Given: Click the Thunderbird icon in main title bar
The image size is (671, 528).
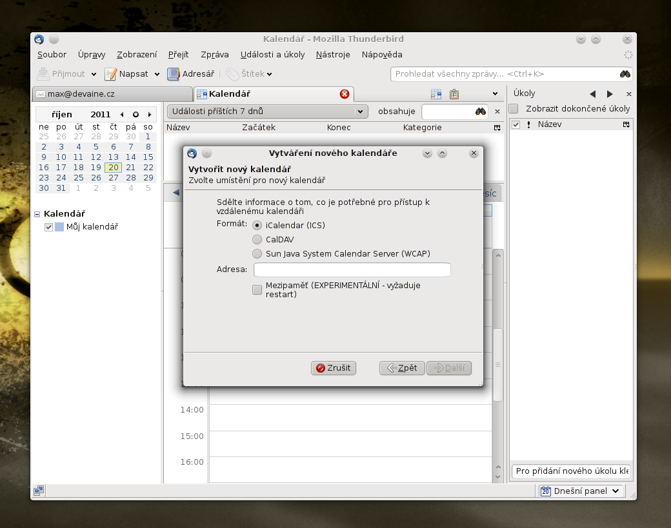Looking at the screenshot, I should pyautogui.click(x=39, y=39).
